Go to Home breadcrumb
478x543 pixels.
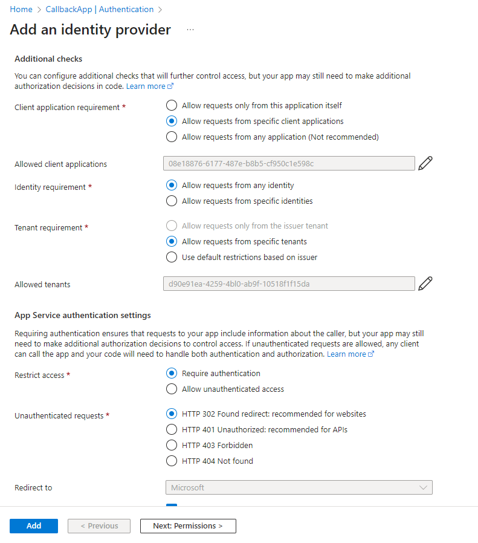tap(21, 10)
